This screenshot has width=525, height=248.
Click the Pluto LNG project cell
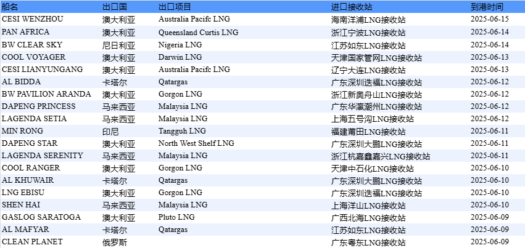click(176, 217)
